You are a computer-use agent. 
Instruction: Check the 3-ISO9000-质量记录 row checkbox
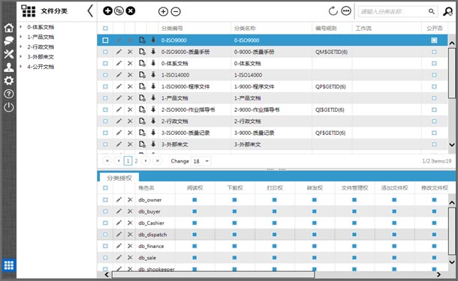(105, 133)
